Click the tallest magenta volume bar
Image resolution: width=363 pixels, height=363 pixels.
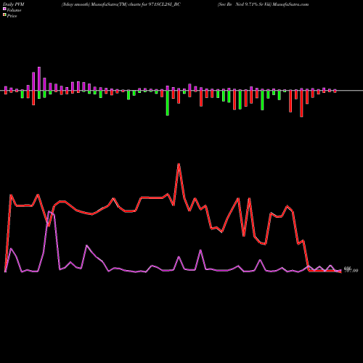39,79
